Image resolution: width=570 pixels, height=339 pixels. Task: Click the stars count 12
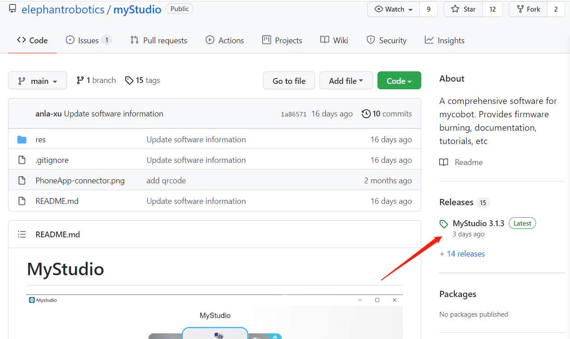point(493,9)
